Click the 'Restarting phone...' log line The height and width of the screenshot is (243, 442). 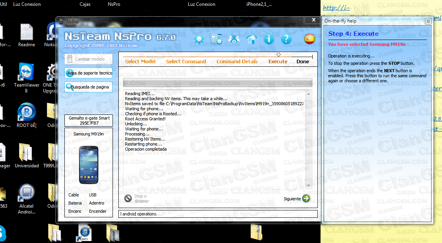pos(143,144)
